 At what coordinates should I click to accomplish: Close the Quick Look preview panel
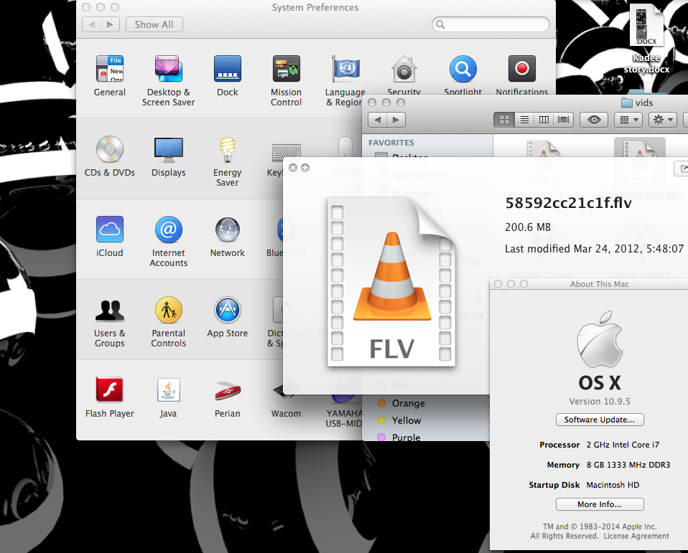pos(293,168)
